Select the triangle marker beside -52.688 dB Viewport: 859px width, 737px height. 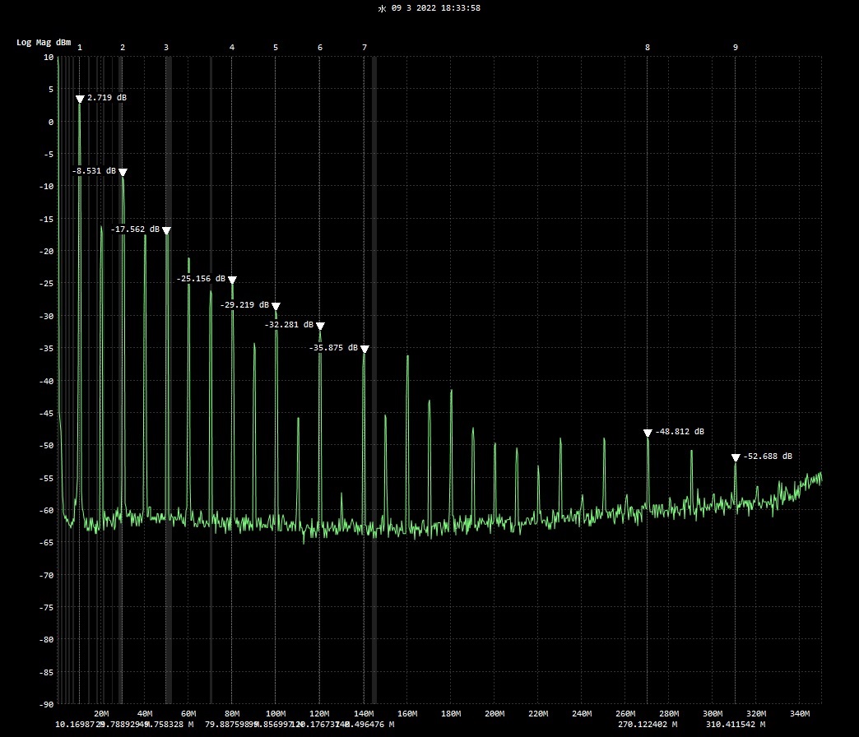pyautogui.click(x=736, y=457)
